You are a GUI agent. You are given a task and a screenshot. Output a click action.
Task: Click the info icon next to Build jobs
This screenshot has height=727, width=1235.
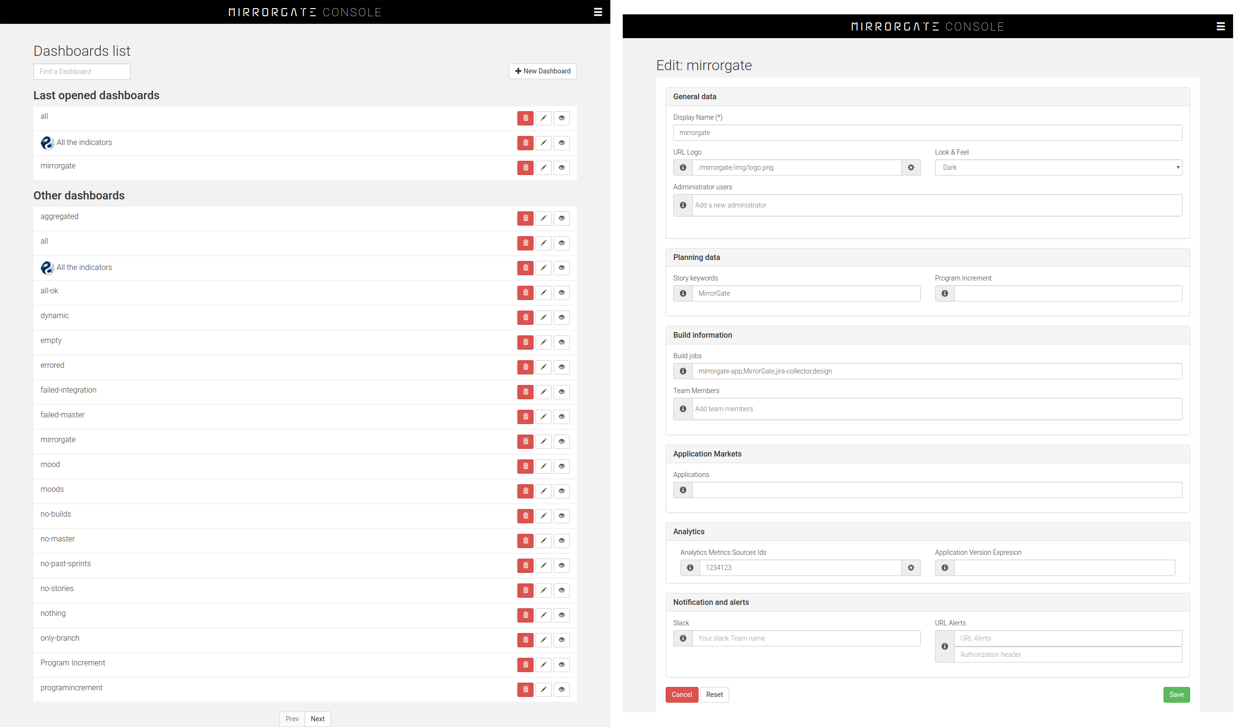(681, 371)
